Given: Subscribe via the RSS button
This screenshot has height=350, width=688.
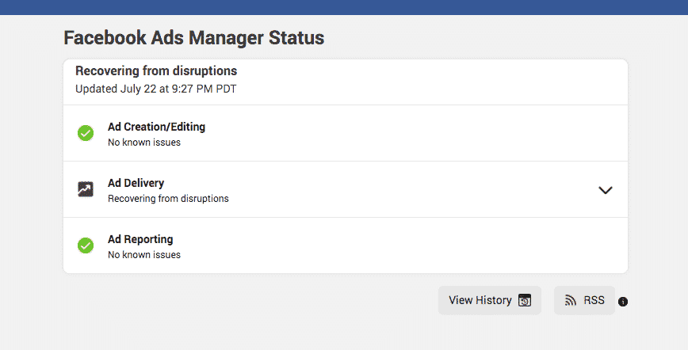Looking at the screenshot, I should pos(584,300).
